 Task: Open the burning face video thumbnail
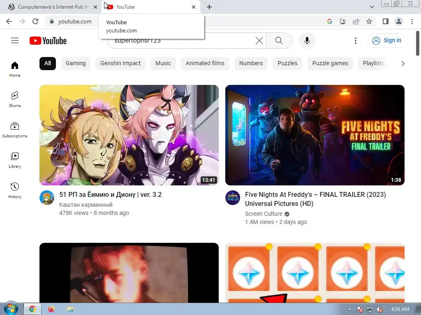click(x=129, y=273)
